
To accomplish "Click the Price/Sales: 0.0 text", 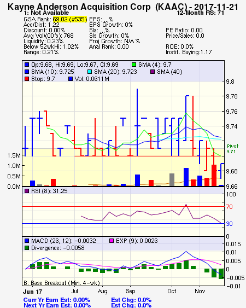I will pyautogui.click(x=185, y=36).
